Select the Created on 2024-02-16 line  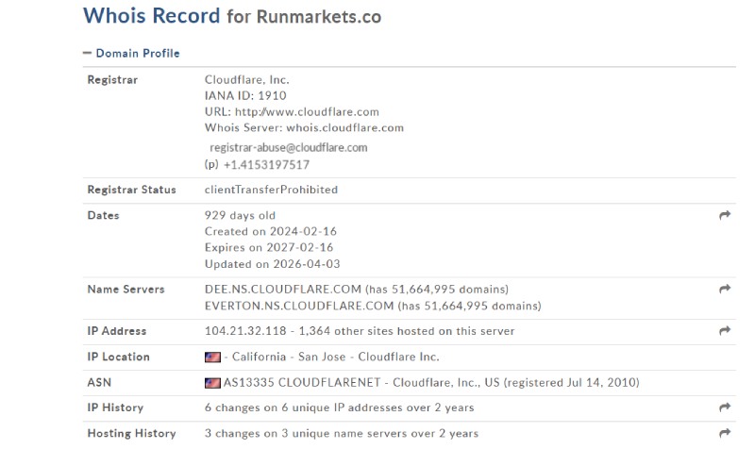[271, 231]
